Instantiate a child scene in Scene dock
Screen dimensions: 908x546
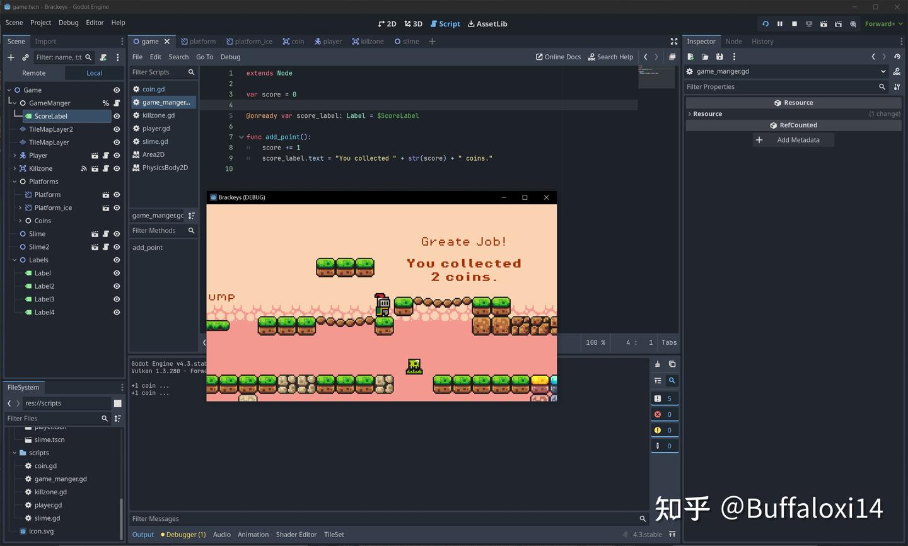[25, 57]
